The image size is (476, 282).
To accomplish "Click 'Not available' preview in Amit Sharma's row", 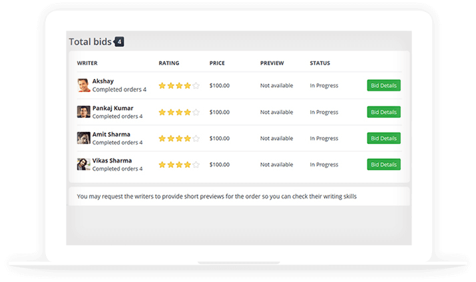I will click(276, 138).
